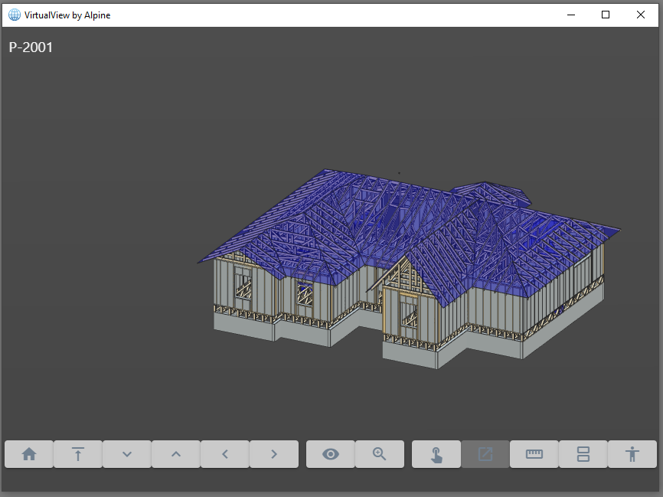This screenshot has width=663, height=497.
Task: Click the VirtualView globe app icon
Action: point(15,15)
